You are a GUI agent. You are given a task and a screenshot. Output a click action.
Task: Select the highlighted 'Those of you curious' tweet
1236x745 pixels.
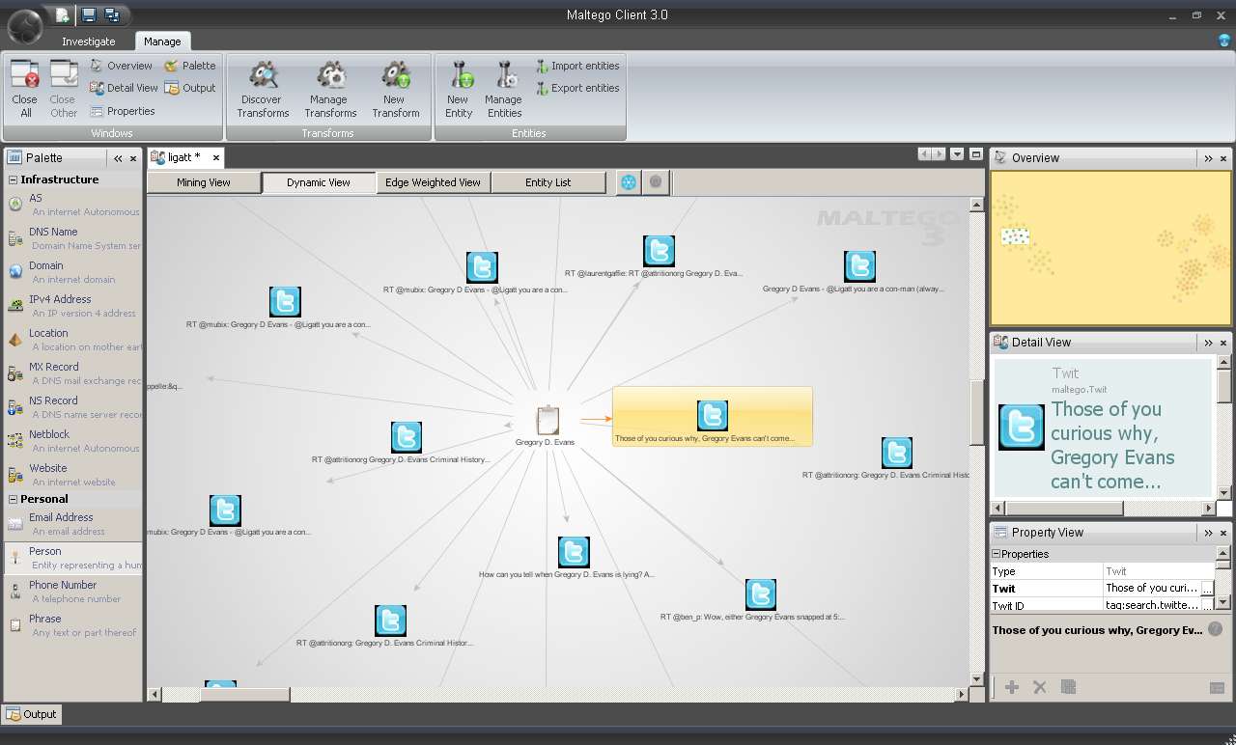coord(713,417)
